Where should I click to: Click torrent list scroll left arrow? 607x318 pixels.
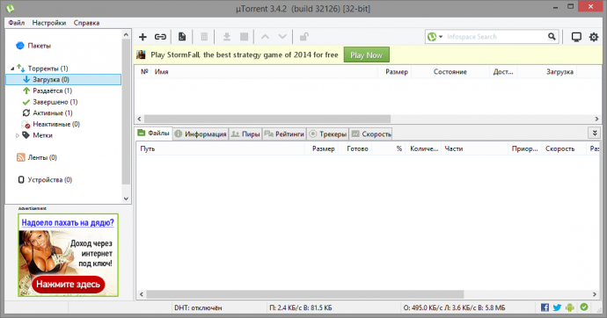(140, 119)
